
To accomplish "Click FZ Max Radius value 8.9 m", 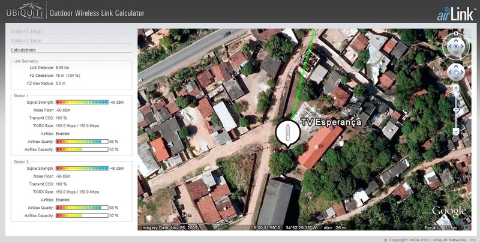I will click(x=61, y=83).
